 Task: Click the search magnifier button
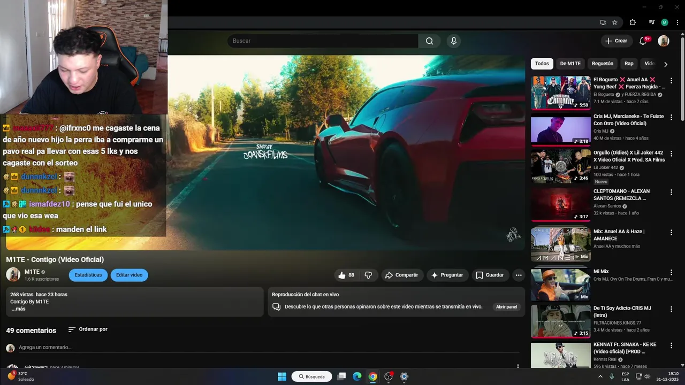[429, 41]
